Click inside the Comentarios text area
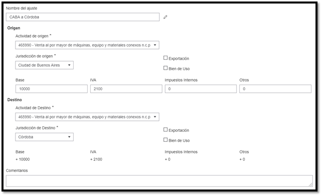Image resolution: width=322 pixels, height=196 pixels. 159,181
